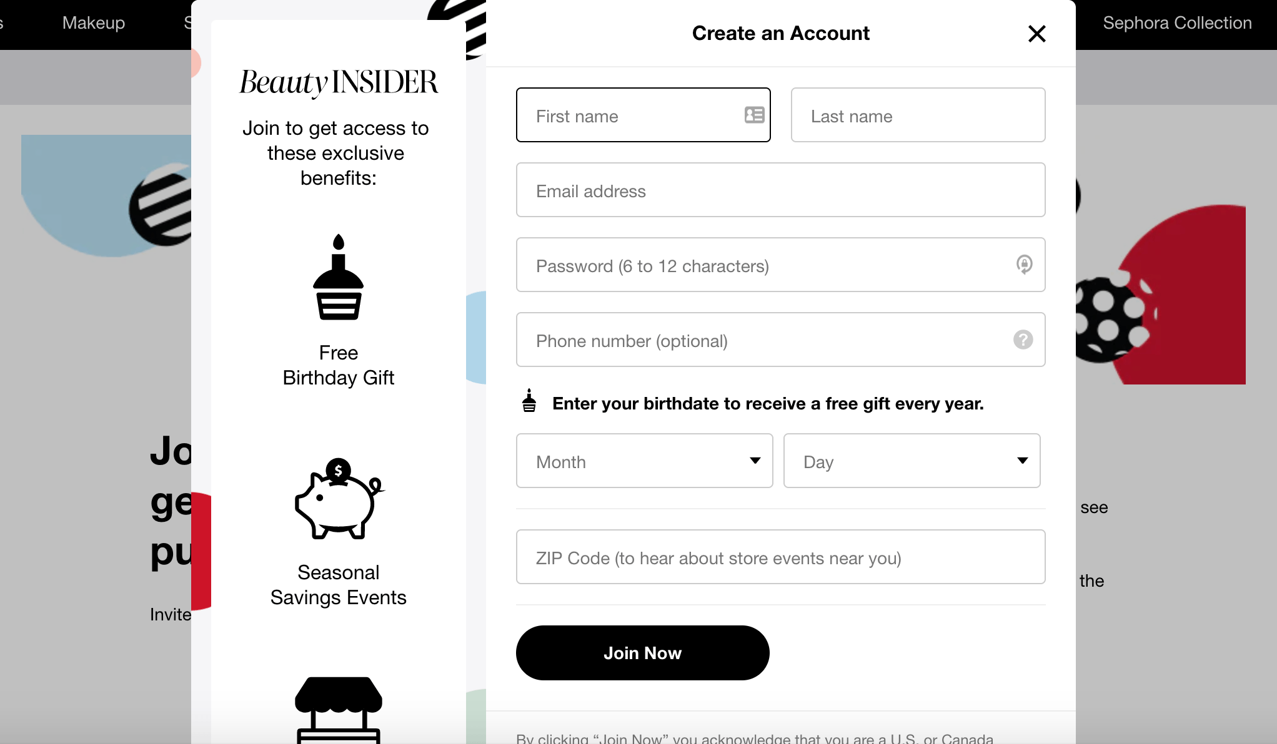
Task: Click the Makeup menu item
Action: pyautogui.click(x=94, y=22)
